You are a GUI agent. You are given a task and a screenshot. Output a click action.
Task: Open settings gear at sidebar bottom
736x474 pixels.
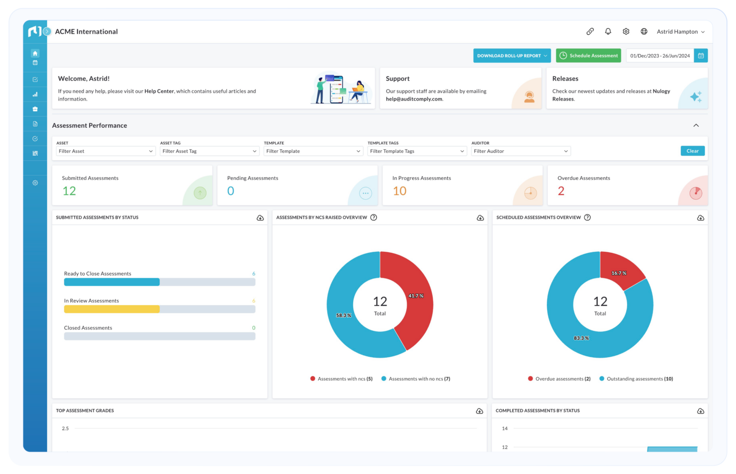pyautogui.click(x=35, y=183)
